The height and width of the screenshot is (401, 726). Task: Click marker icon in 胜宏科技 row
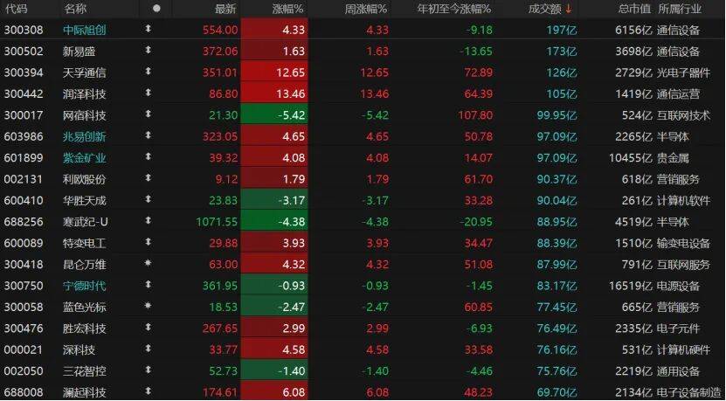[x=149, y=327]
